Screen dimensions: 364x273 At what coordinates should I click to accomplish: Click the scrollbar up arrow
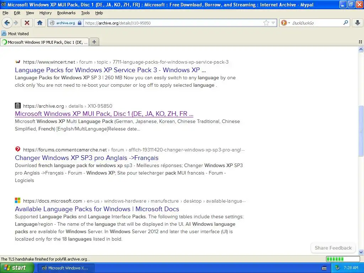361,49
